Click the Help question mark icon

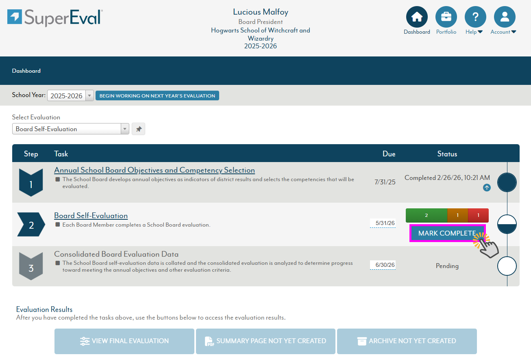pos(475,17)
